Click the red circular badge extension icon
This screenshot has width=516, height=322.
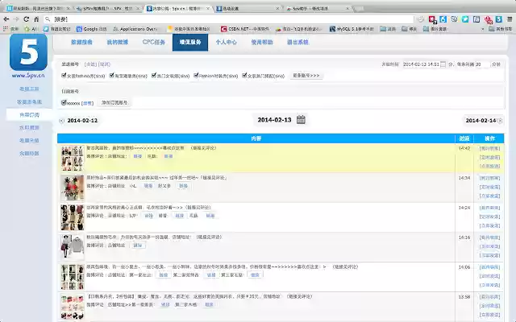[488, 19]
